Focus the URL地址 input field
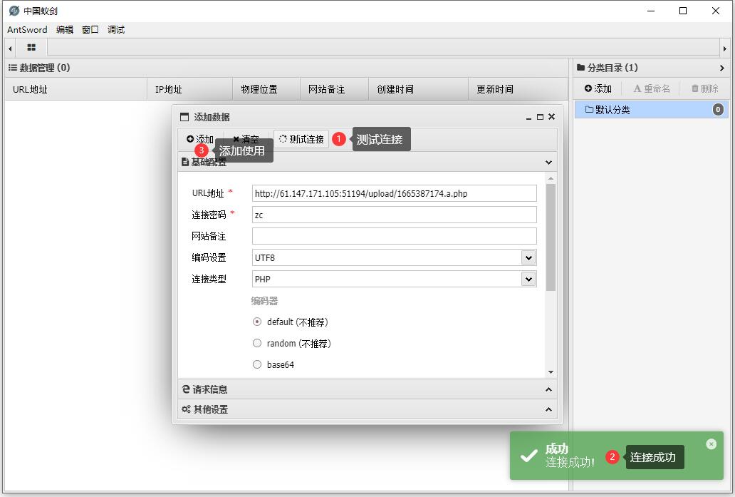The height and width of the screenshot is (497, 735). point(395,193)
